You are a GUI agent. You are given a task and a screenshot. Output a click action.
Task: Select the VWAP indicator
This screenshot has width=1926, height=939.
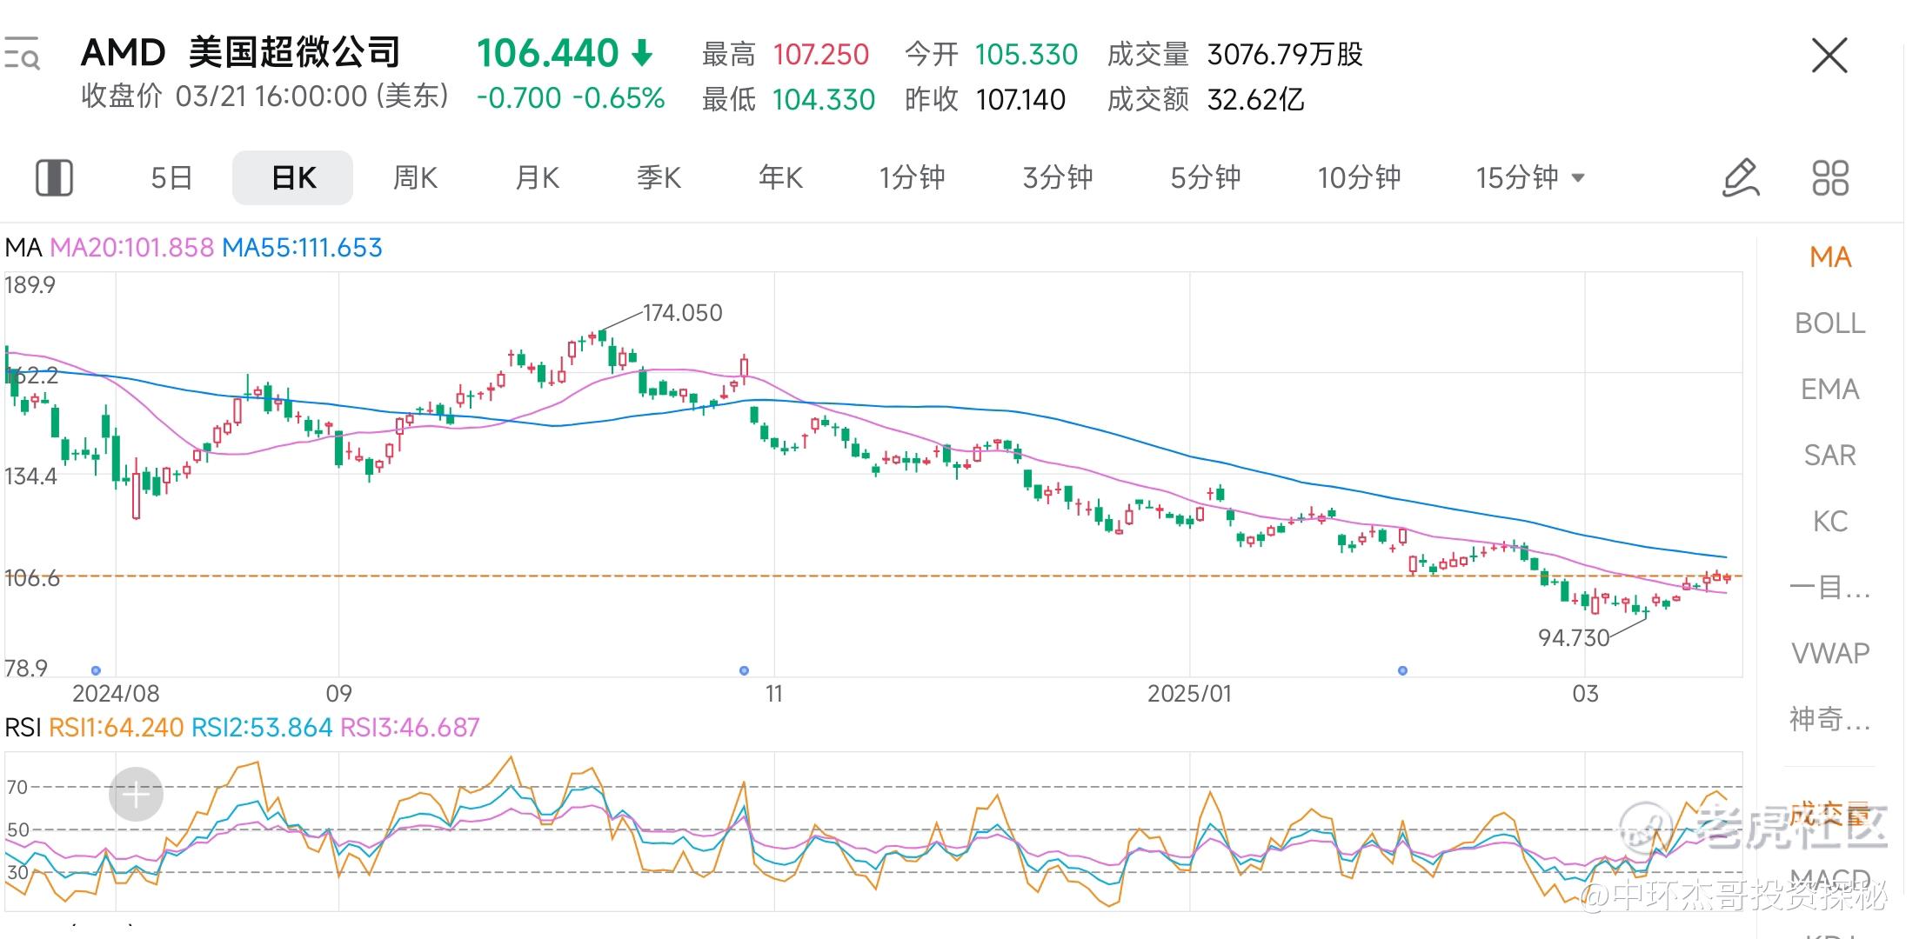point(1829,654)
